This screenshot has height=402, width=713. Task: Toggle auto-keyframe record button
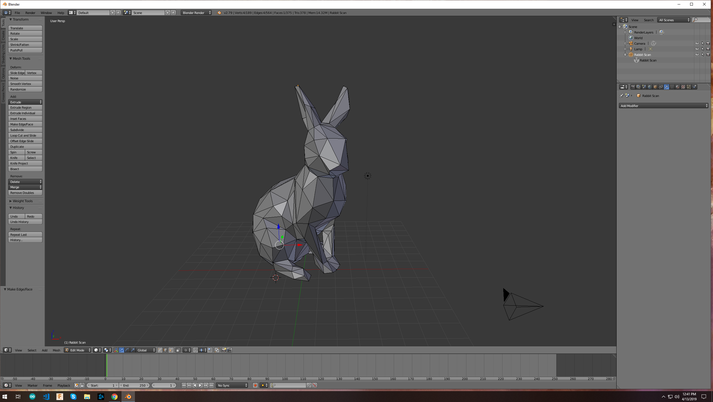[x=255, y=385]
